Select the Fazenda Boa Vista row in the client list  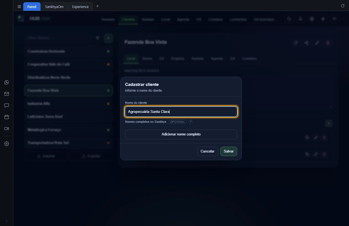click(x=68, y=91)
